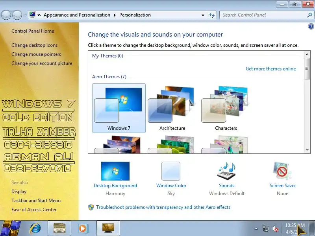This screenshot has height=236, width=315.
Task: Open Ease of Access Center link
Action: (34, 210)
